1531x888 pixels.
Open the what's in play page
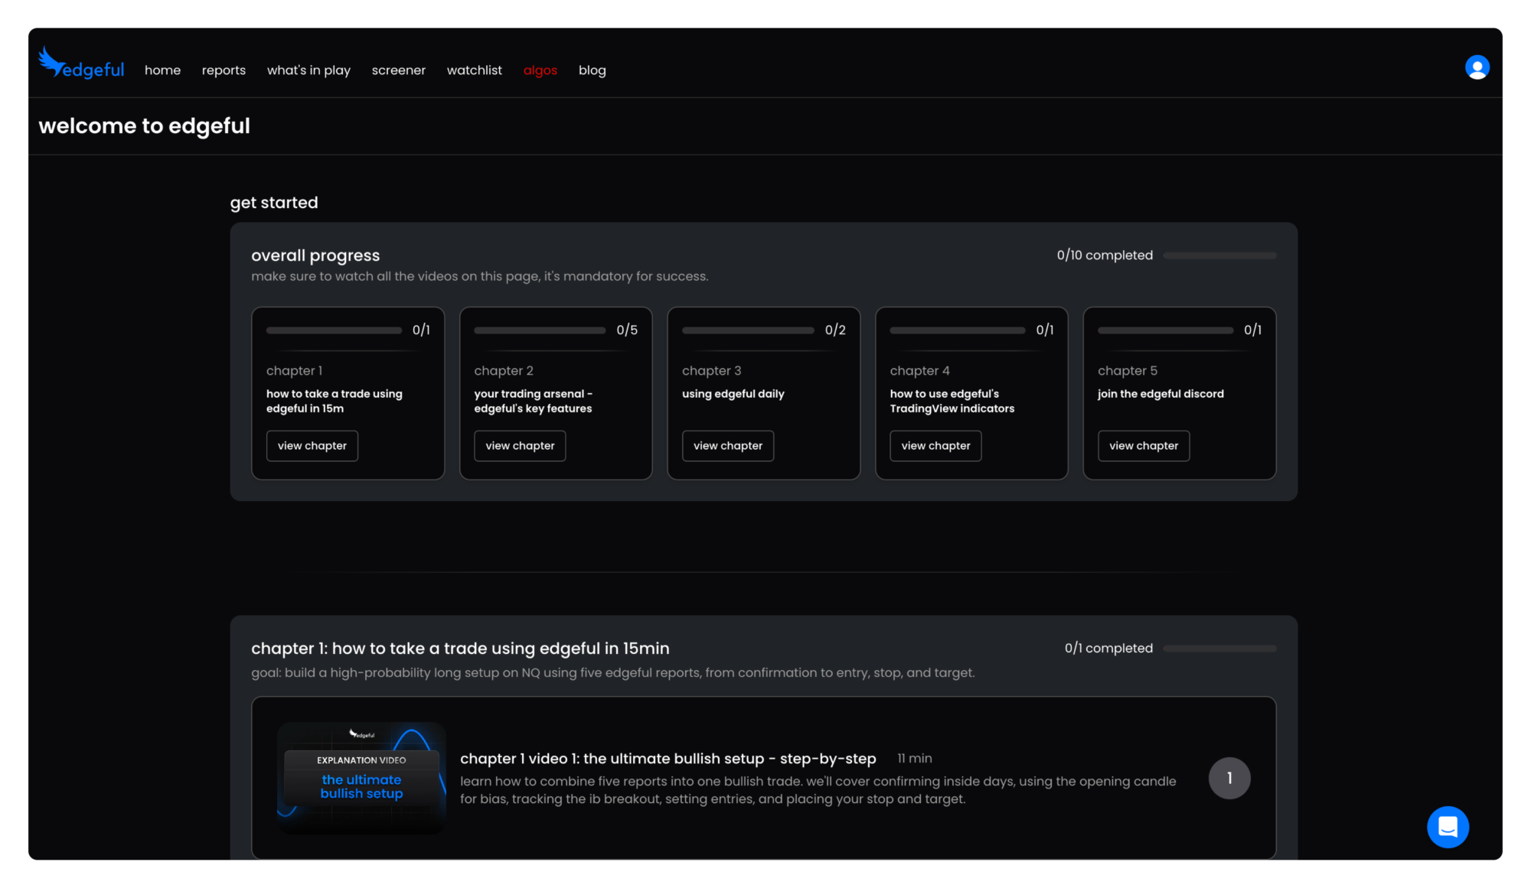point(308,70)
